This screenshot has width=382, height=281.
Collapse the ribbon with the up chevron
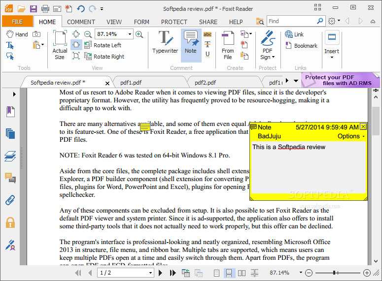(373, 22)
